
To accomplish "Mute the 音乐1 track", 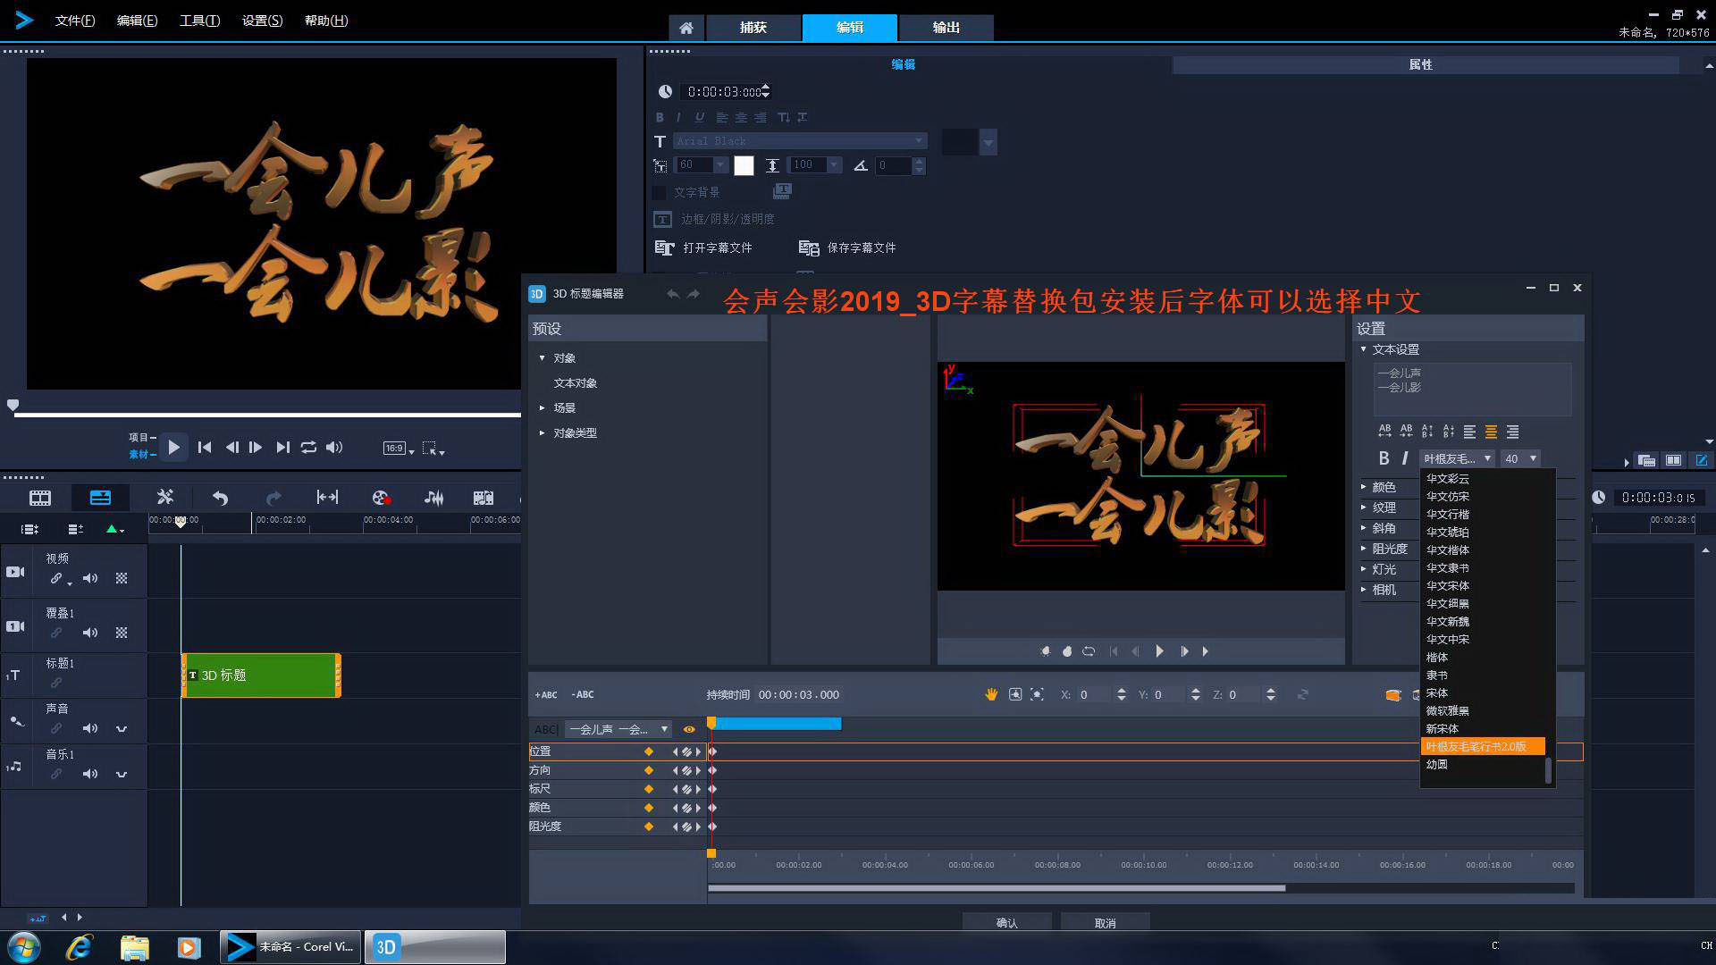I will [90, 774].
